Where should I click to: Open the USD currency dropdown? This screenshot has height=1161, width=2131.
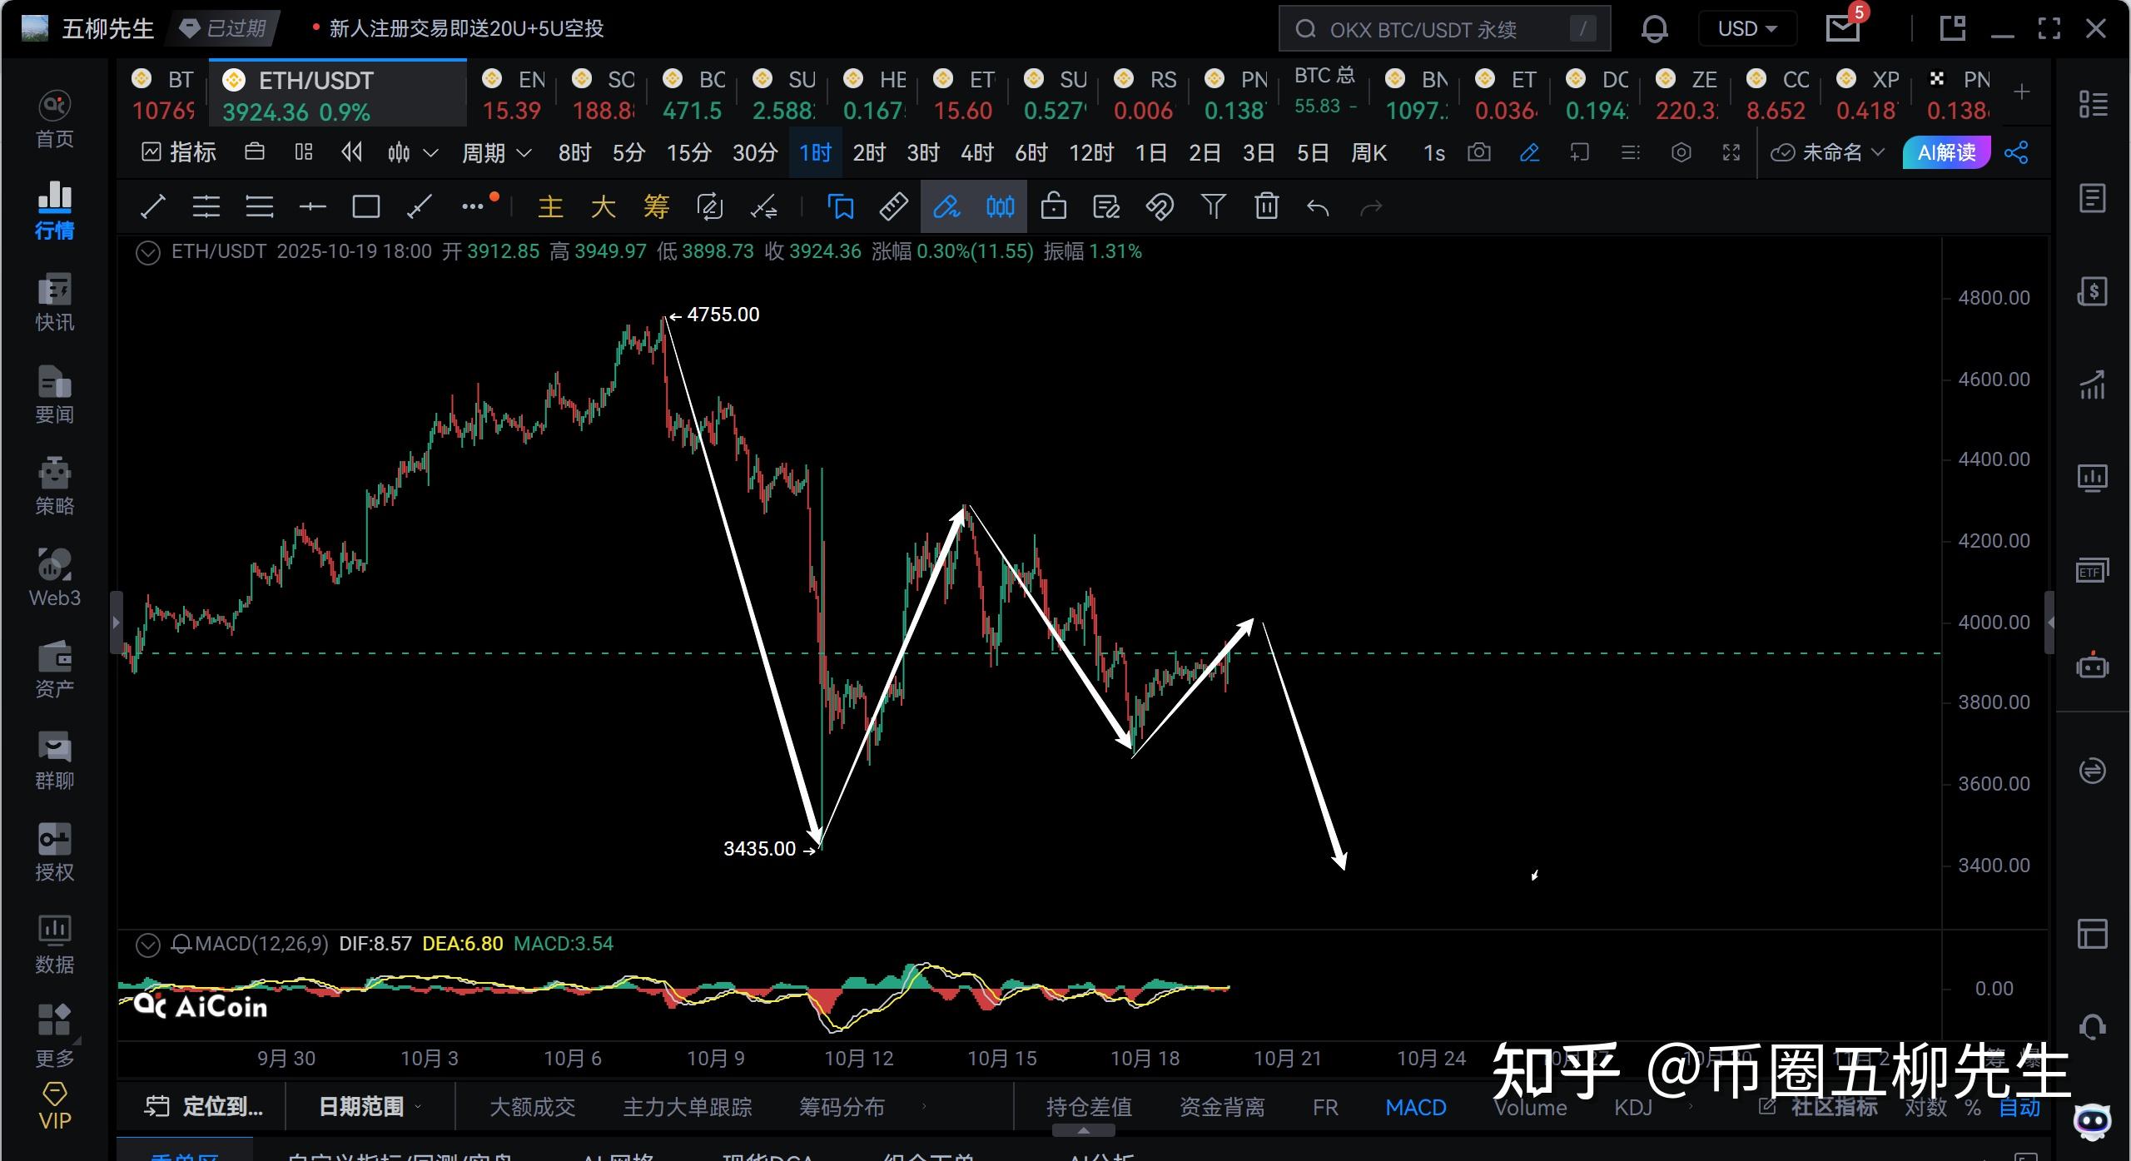coord(1746,27)
